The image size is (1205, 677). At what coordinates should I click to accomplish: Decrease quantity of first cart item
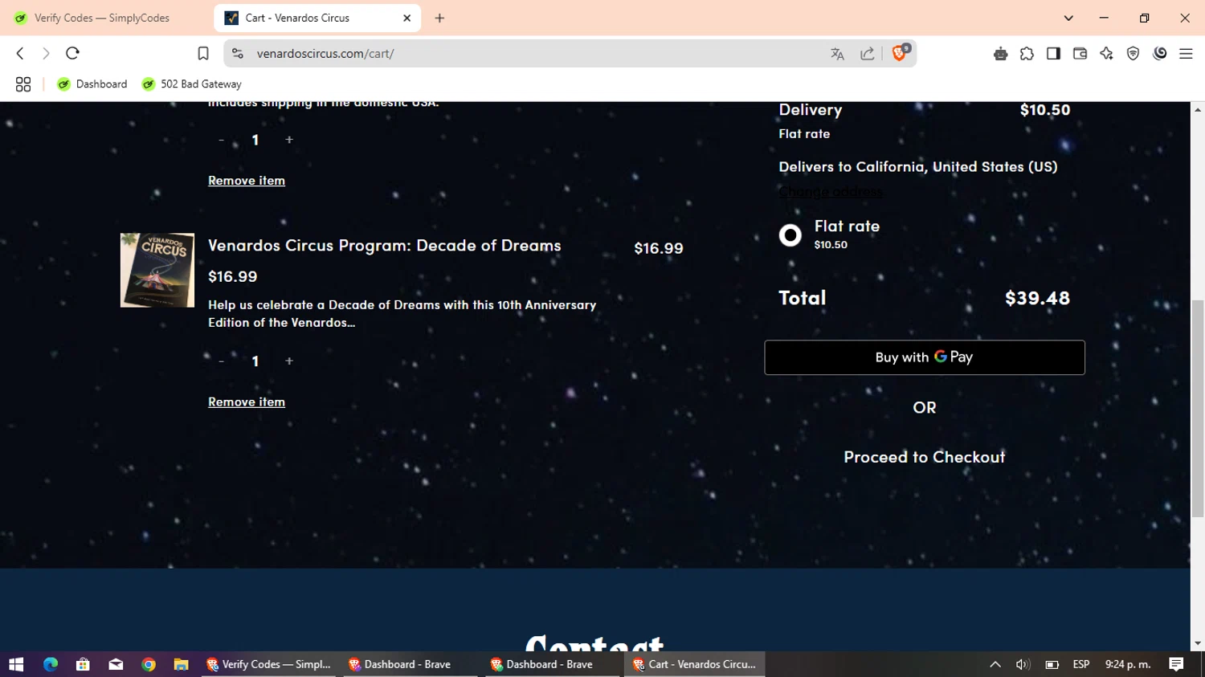[221, 140]
